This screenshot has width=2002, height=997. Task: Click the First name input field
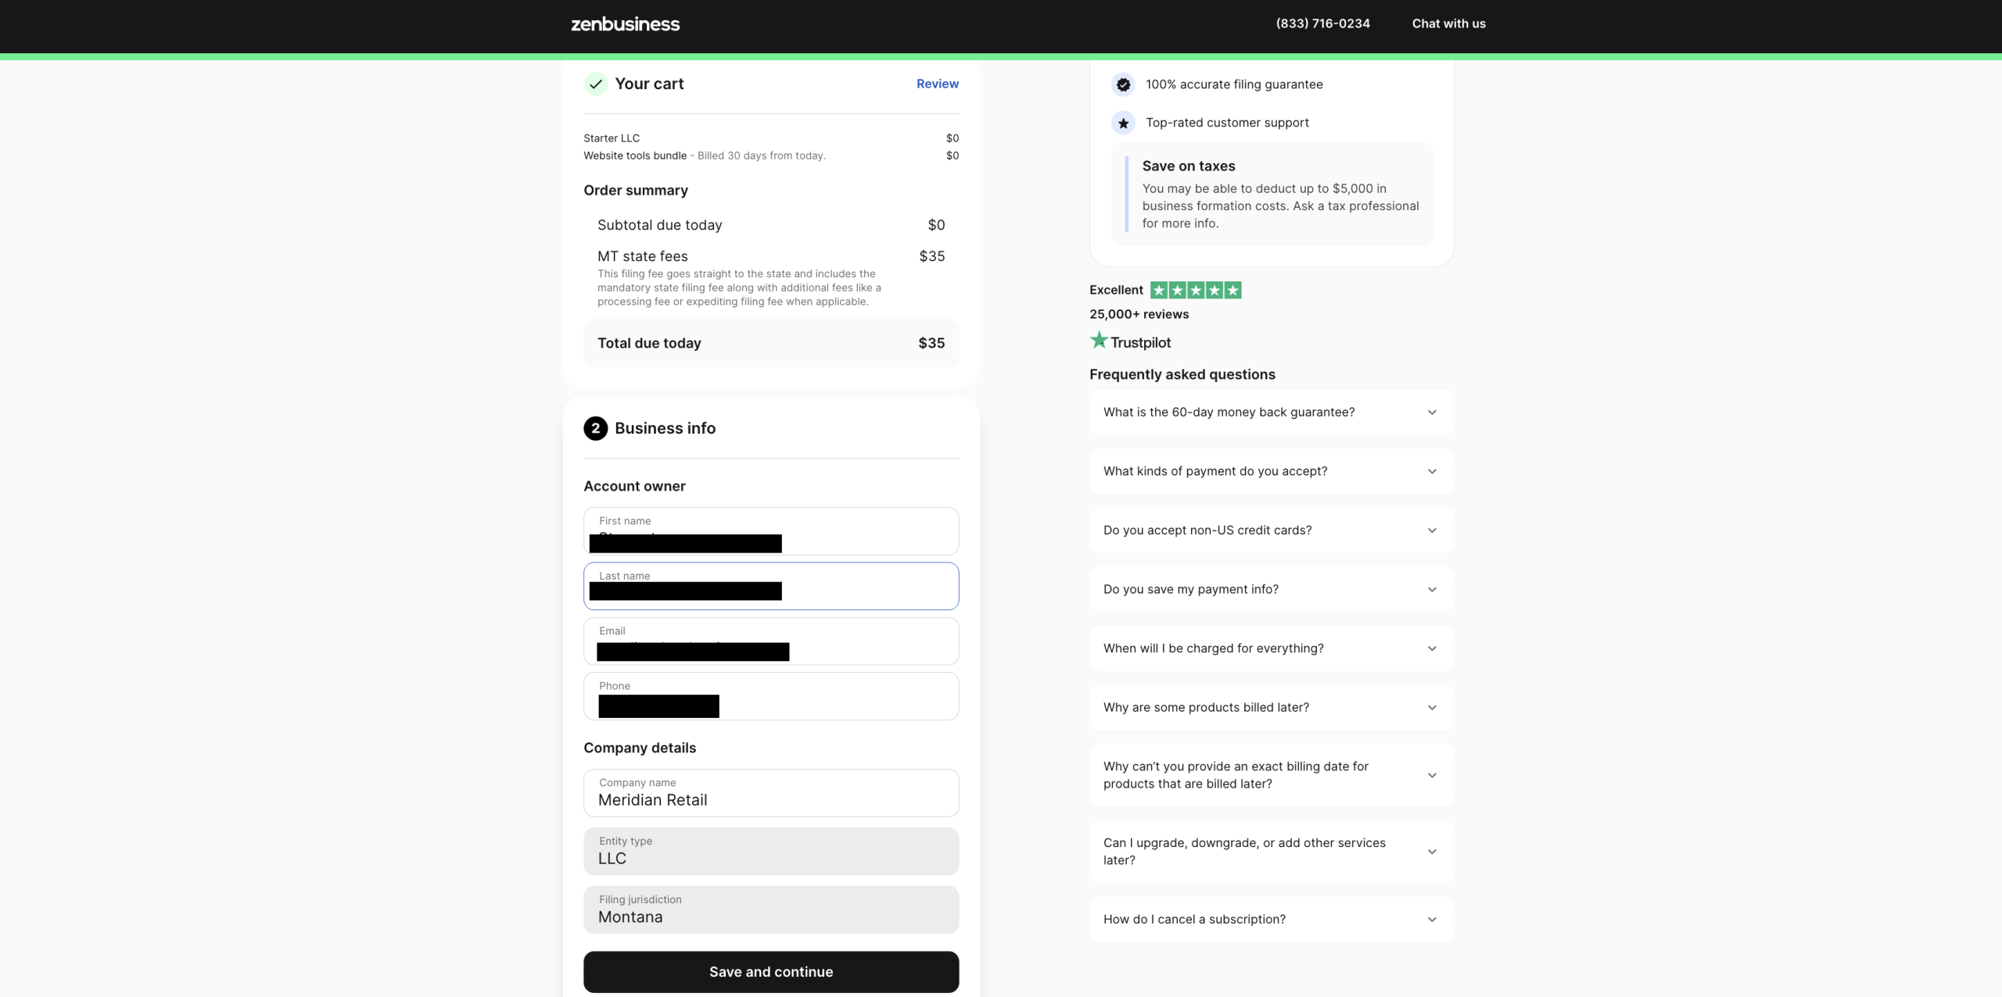(x=771, y=531)
